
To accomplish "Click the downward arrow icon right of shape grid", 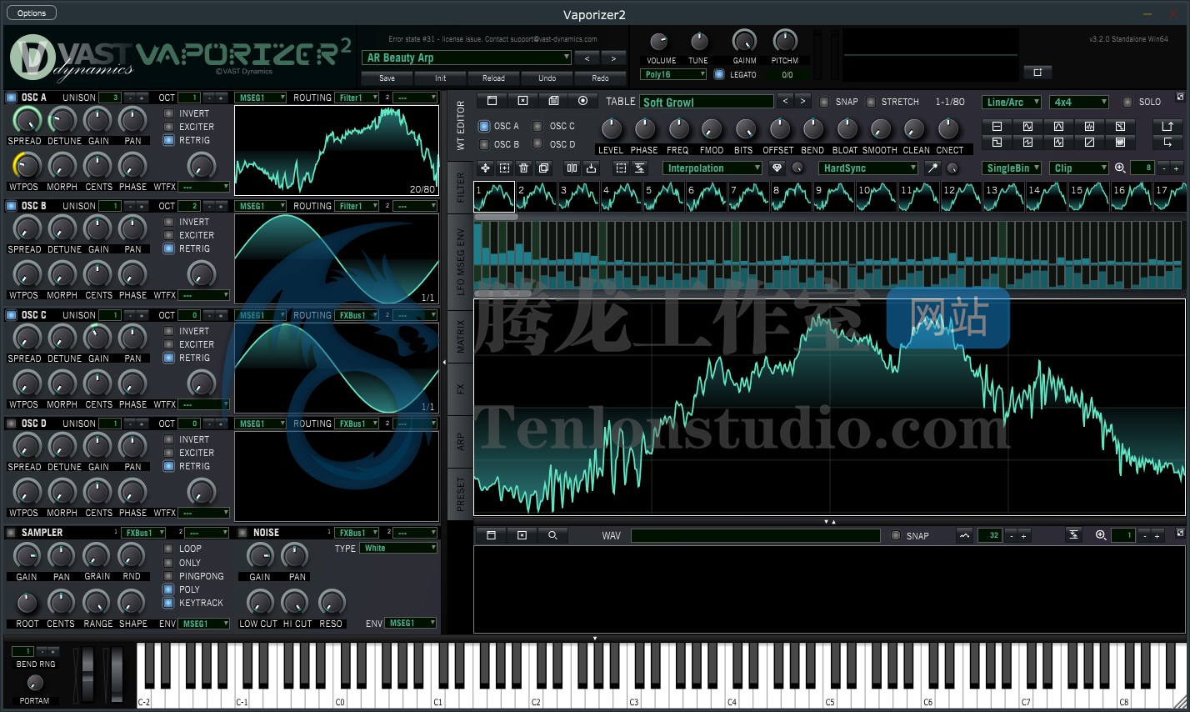I will pyautogui.click(x=1167, y=142).
